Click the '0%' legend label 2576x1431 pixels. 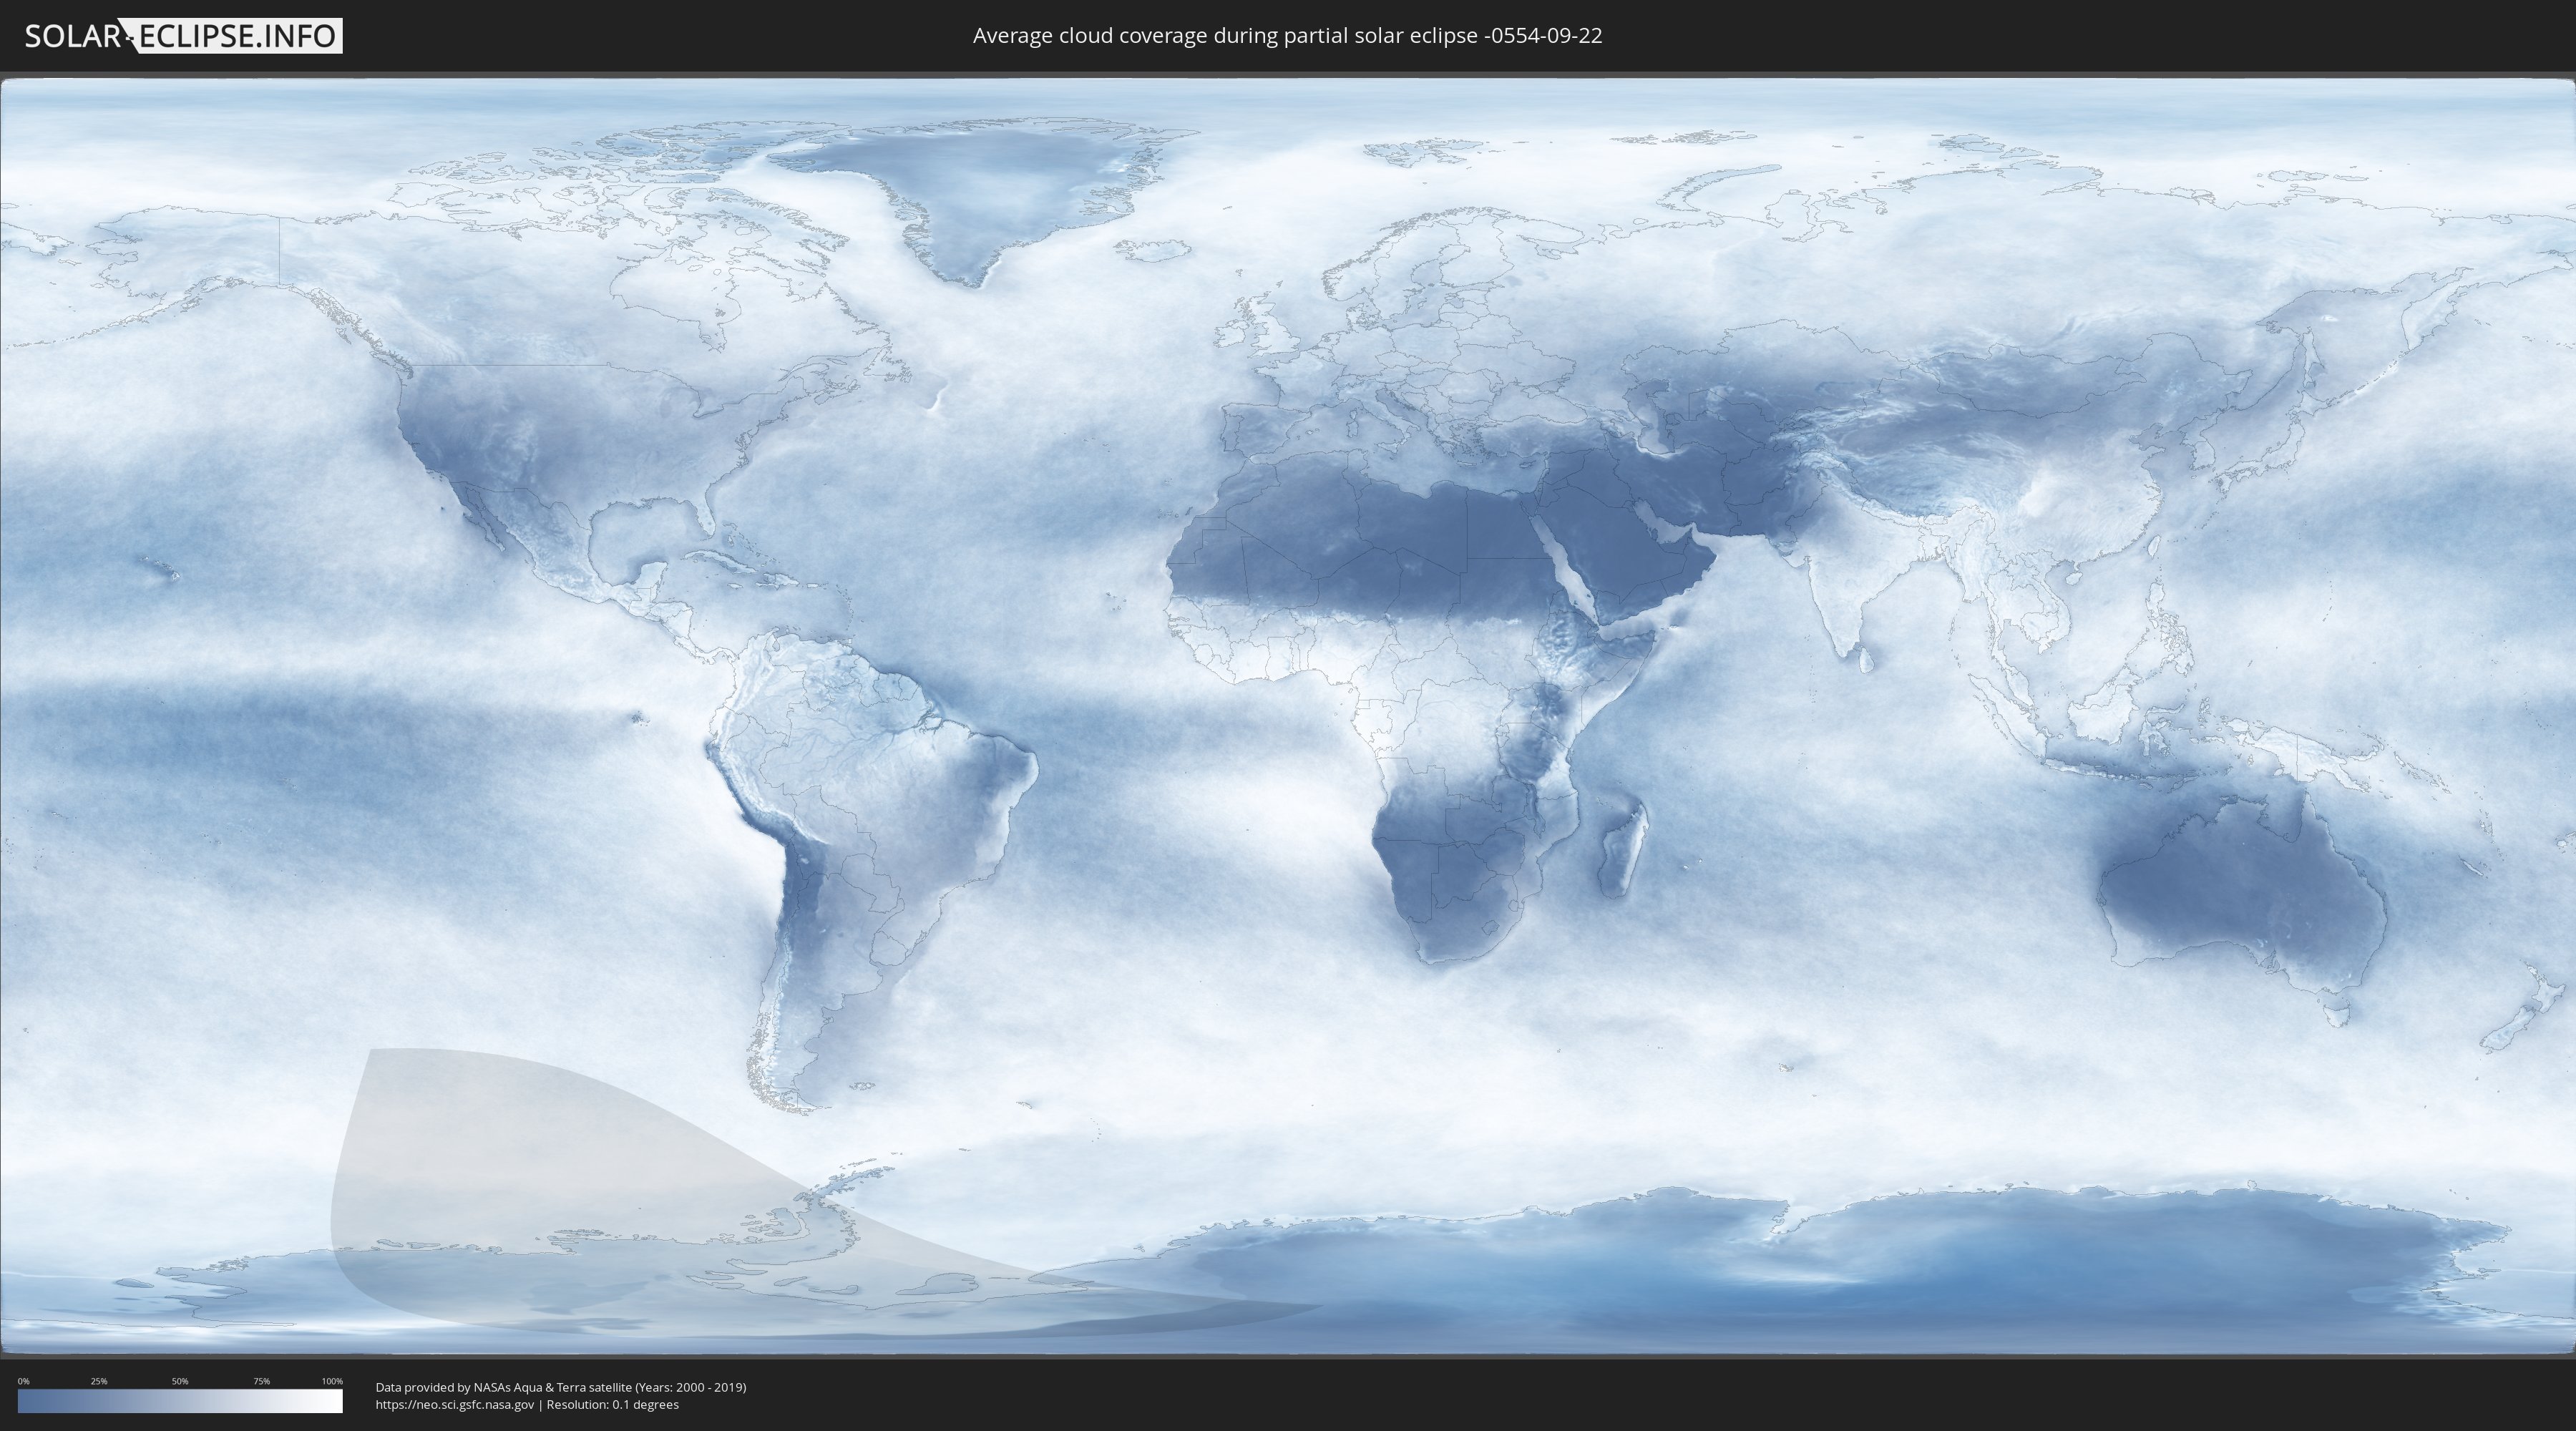point(24,1381)
